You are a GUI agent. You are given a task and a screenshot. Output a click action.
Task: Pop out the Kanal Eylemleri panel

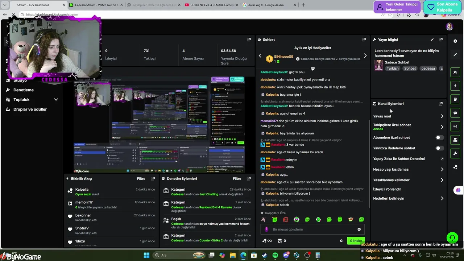click(x=441, y=104)
